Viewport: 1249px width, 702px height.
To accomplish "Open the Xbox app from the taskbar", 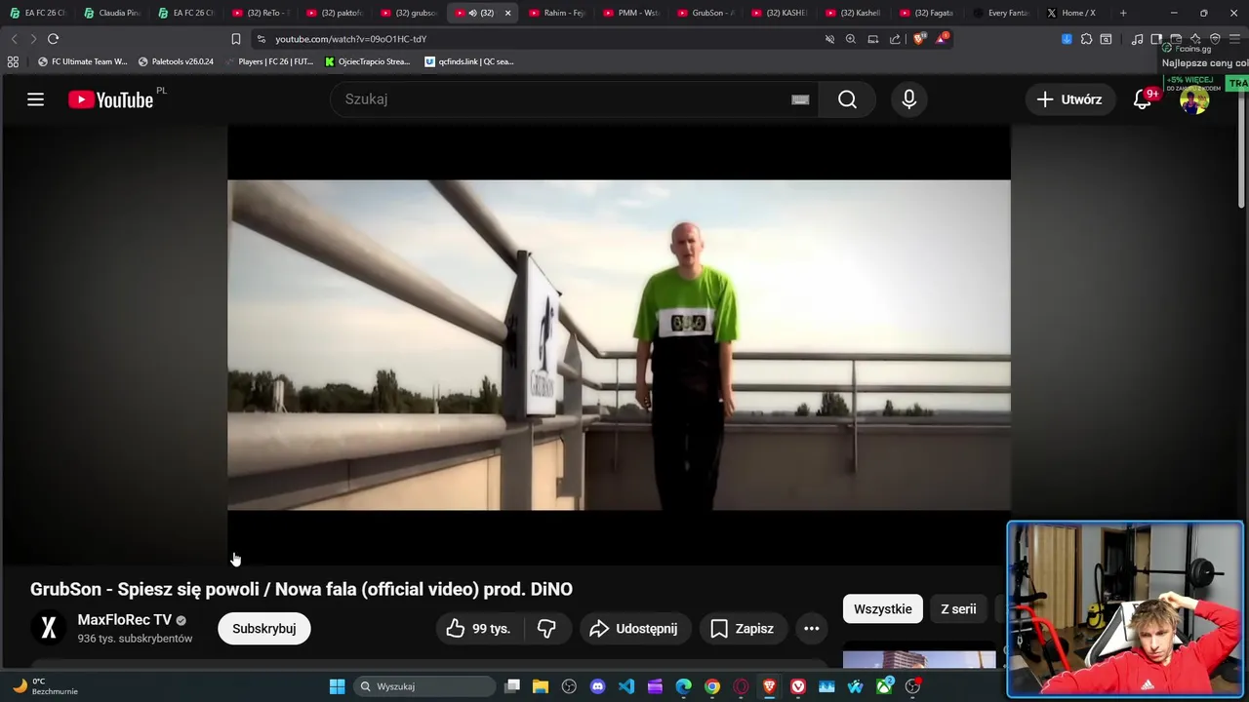I will click(884, 686).
